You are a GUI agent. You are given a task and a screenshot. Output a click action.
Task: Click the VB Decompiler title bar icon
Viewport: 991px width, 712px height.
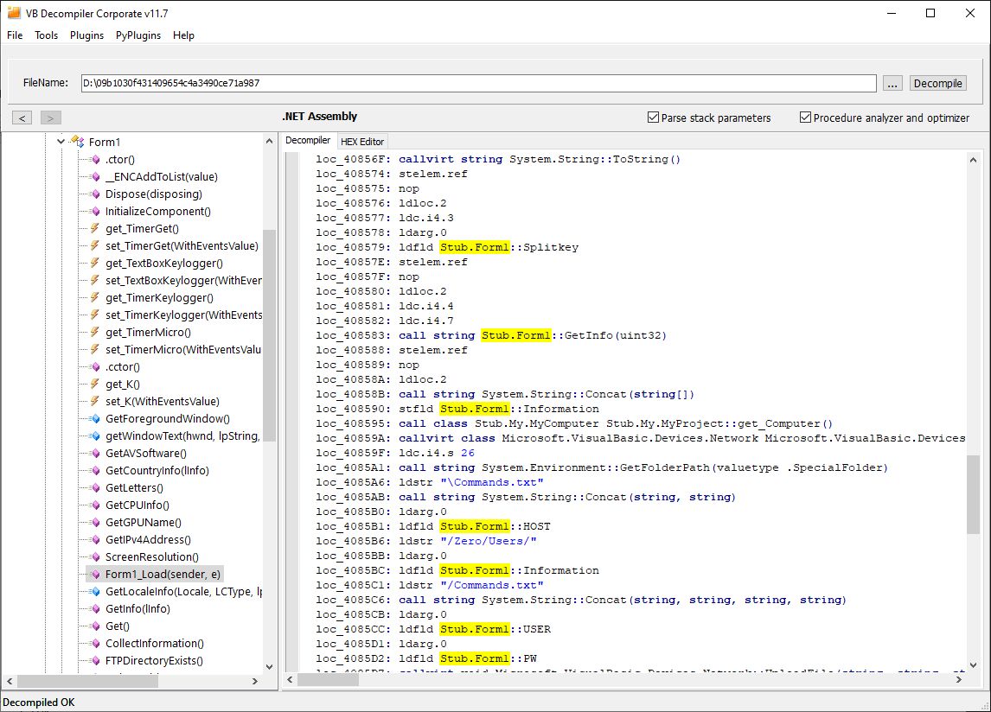point(14,13)
